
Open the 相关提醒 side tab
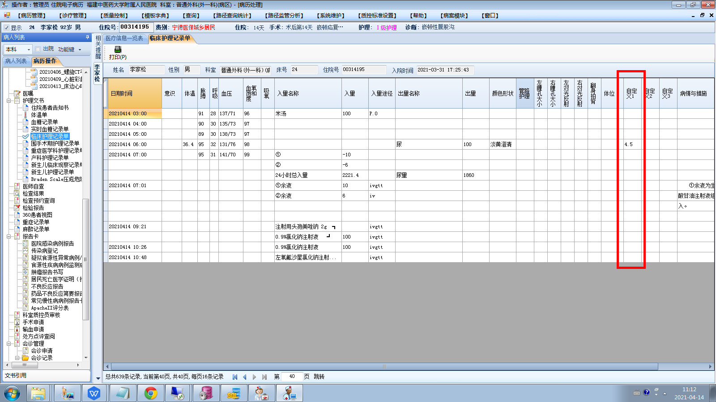[98, 47]
